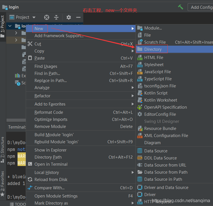This screenshot has width=213, height=206.
Task: Click the Reload from Disk refresh icon
Action: coord(30,179)
